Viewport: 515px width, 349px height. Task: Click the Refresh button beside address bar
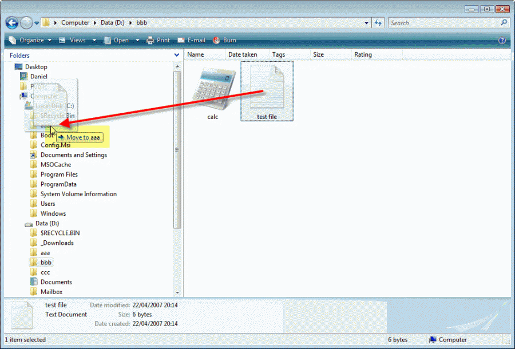(378, 23)
